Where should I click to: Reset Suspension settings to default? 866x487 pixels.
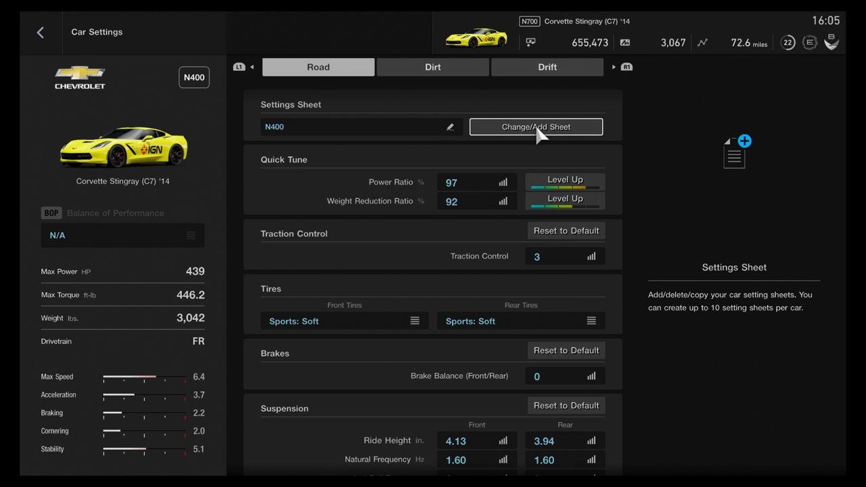(x=566, y=406)
